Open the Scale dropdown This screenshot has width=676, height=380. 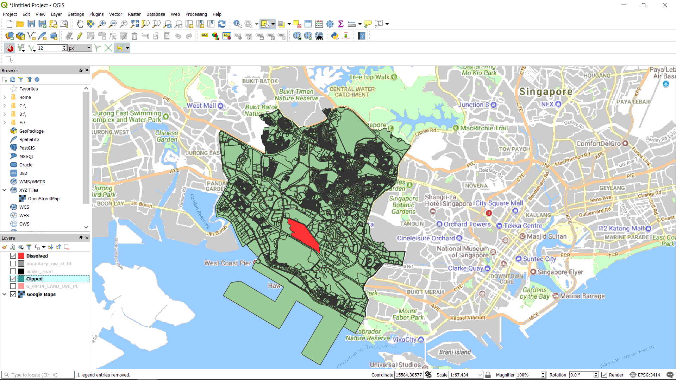pos(480,375)
